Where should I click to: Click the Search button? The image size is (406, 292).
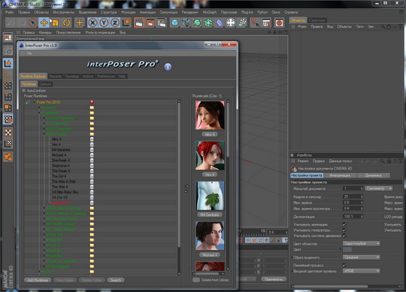point(116,280)
